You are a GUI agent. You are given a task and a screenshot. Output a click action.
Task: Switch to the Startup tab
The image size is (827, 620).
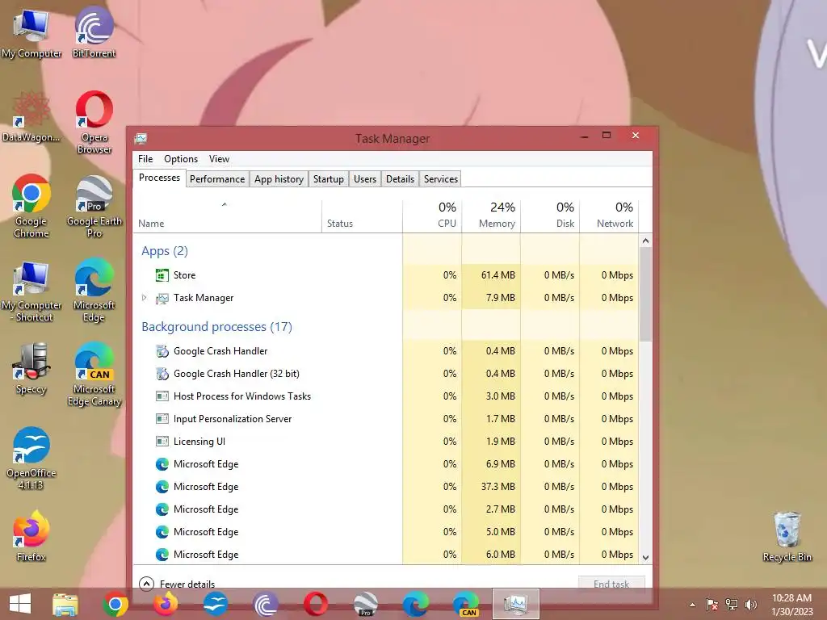click(x=328, y=179)
